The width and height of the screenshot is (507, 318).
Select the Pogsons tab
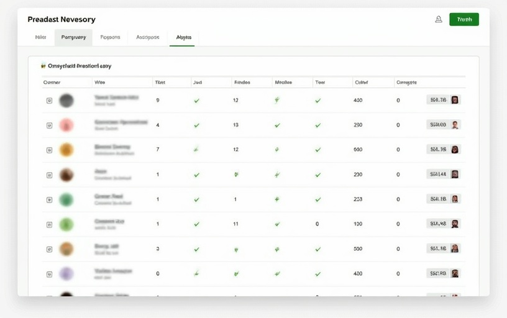pos(110,37)
